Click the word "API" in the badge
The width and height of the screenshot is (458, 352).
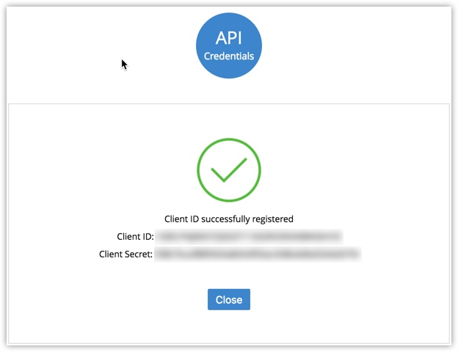(x=229, y=38)
